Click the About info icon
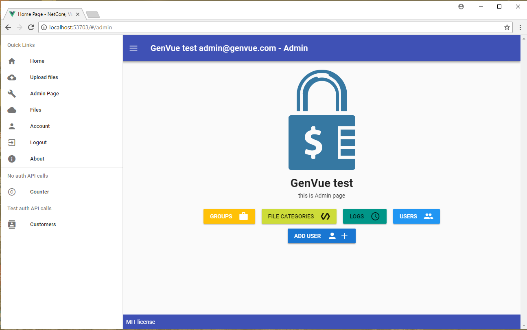This screenshot has height=330, width=527. tap(12, 159)
